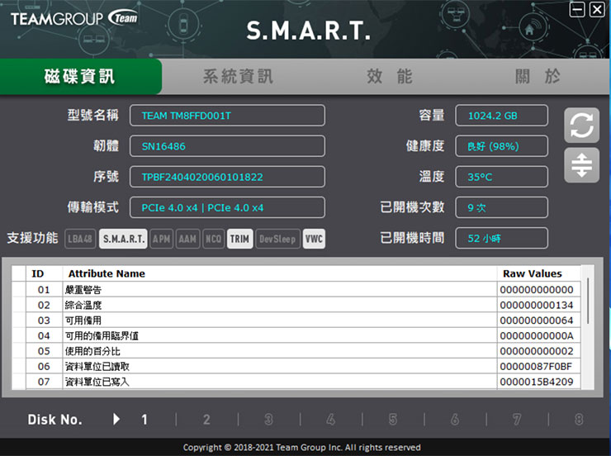
Task: Click the power-on count field 9 次
Action: tap(501, 207)
